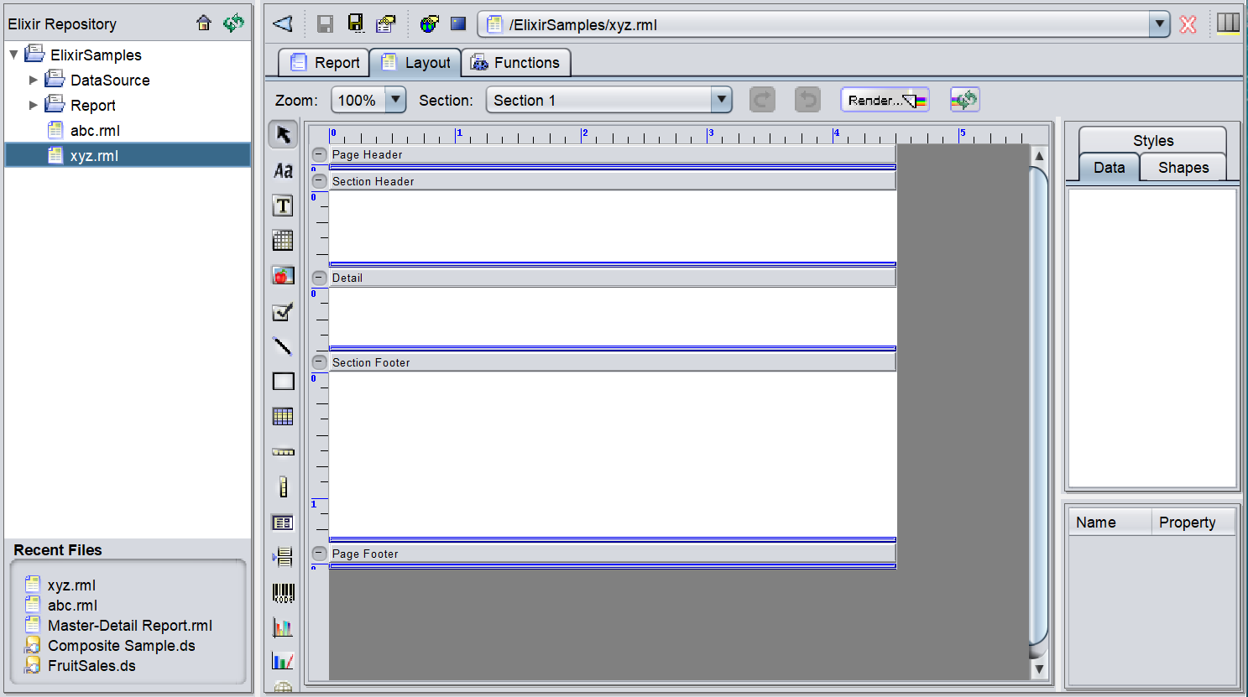Pick the barcode tool in the toolbox

click(283, 593)
